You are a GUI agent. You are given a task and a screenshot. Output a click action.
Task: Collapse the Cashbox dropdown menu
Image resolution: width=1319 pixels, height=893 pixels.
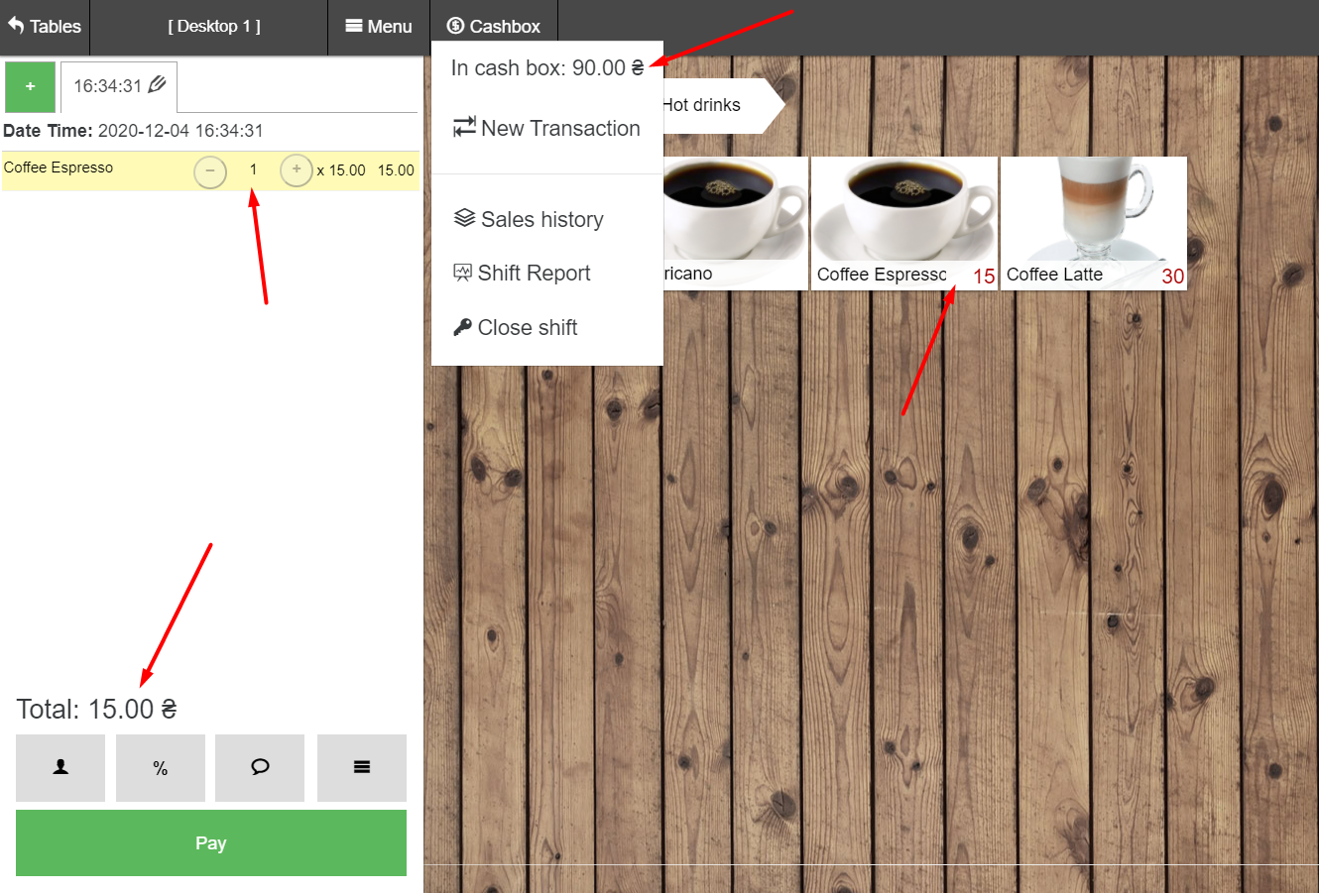[494, 27]
